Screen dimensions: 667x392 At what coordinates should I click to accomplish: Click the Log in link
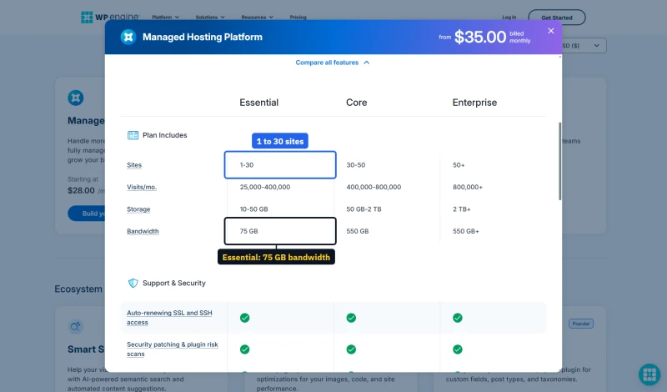pos(509,18)
